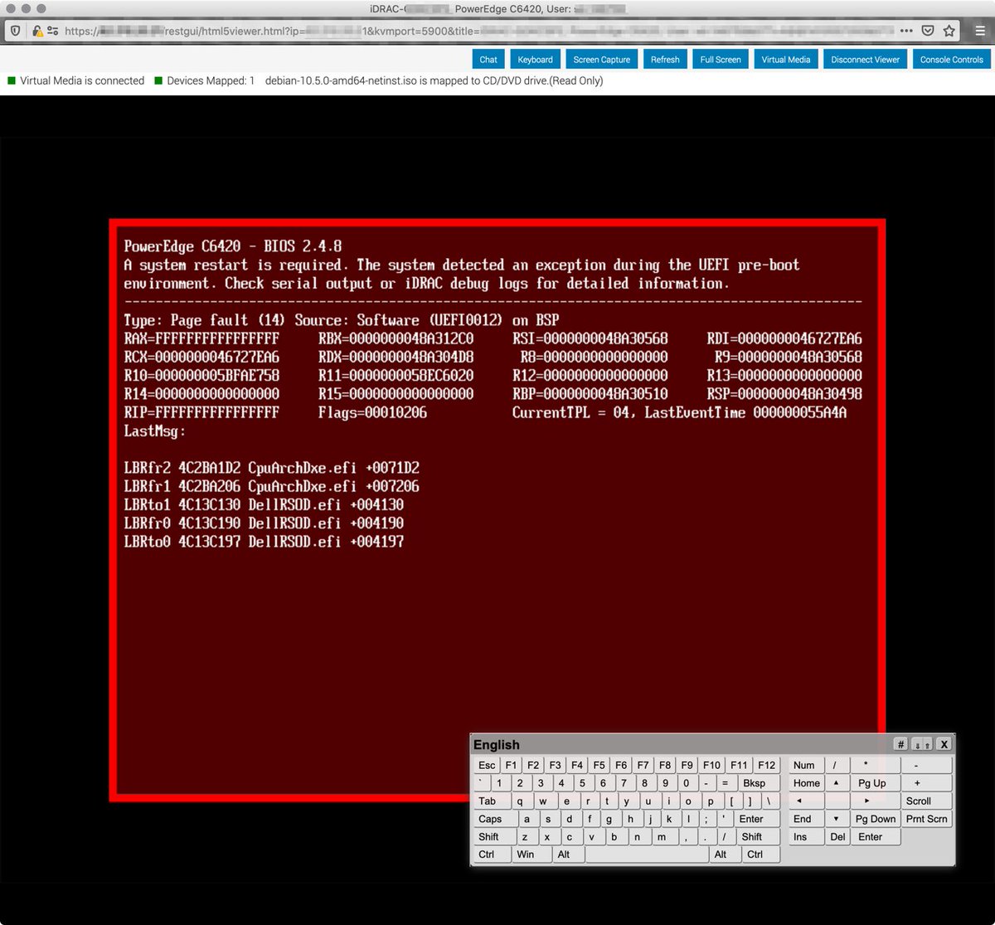Show site security lock warning info
Screen dimensions: 995x925
pyautogui.click(x=36, y=31)
